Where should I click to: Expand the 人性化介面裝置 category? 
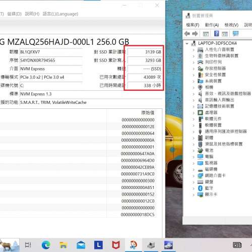(x=194, y=50)
